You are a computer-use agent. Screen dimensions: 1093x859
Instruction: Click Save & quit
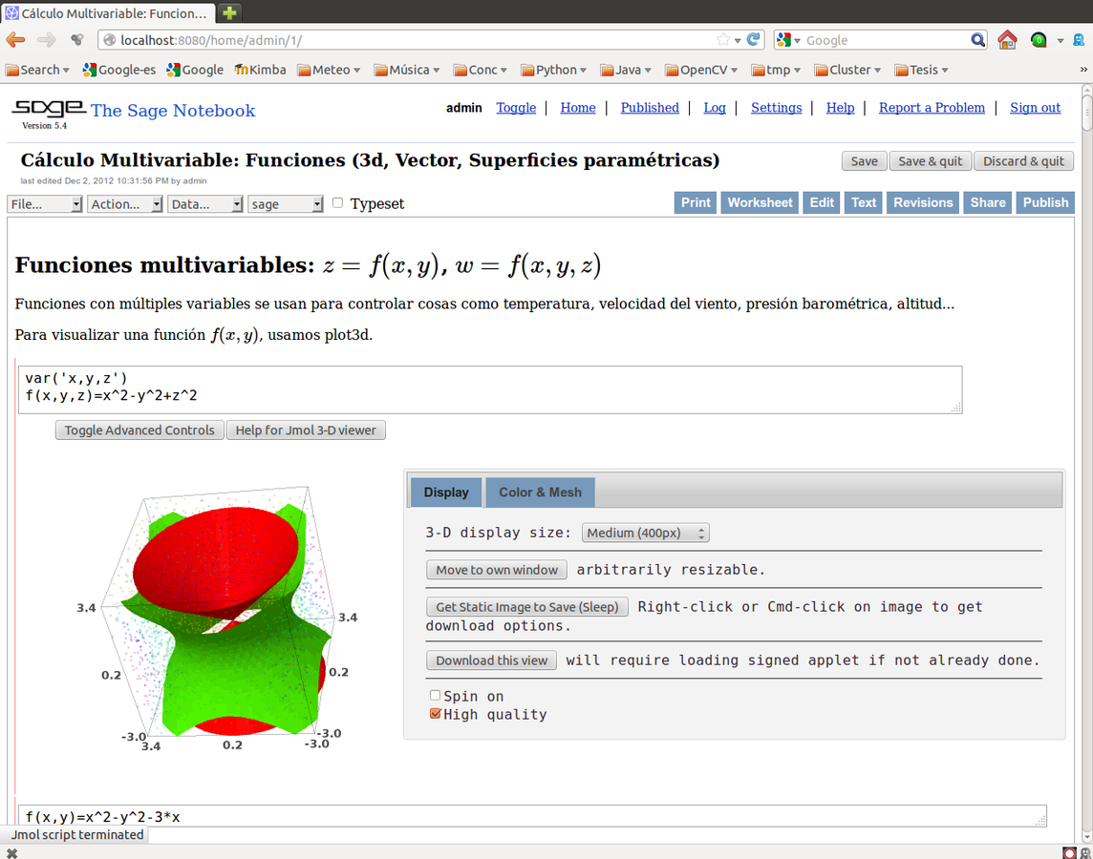pos(930,160)
